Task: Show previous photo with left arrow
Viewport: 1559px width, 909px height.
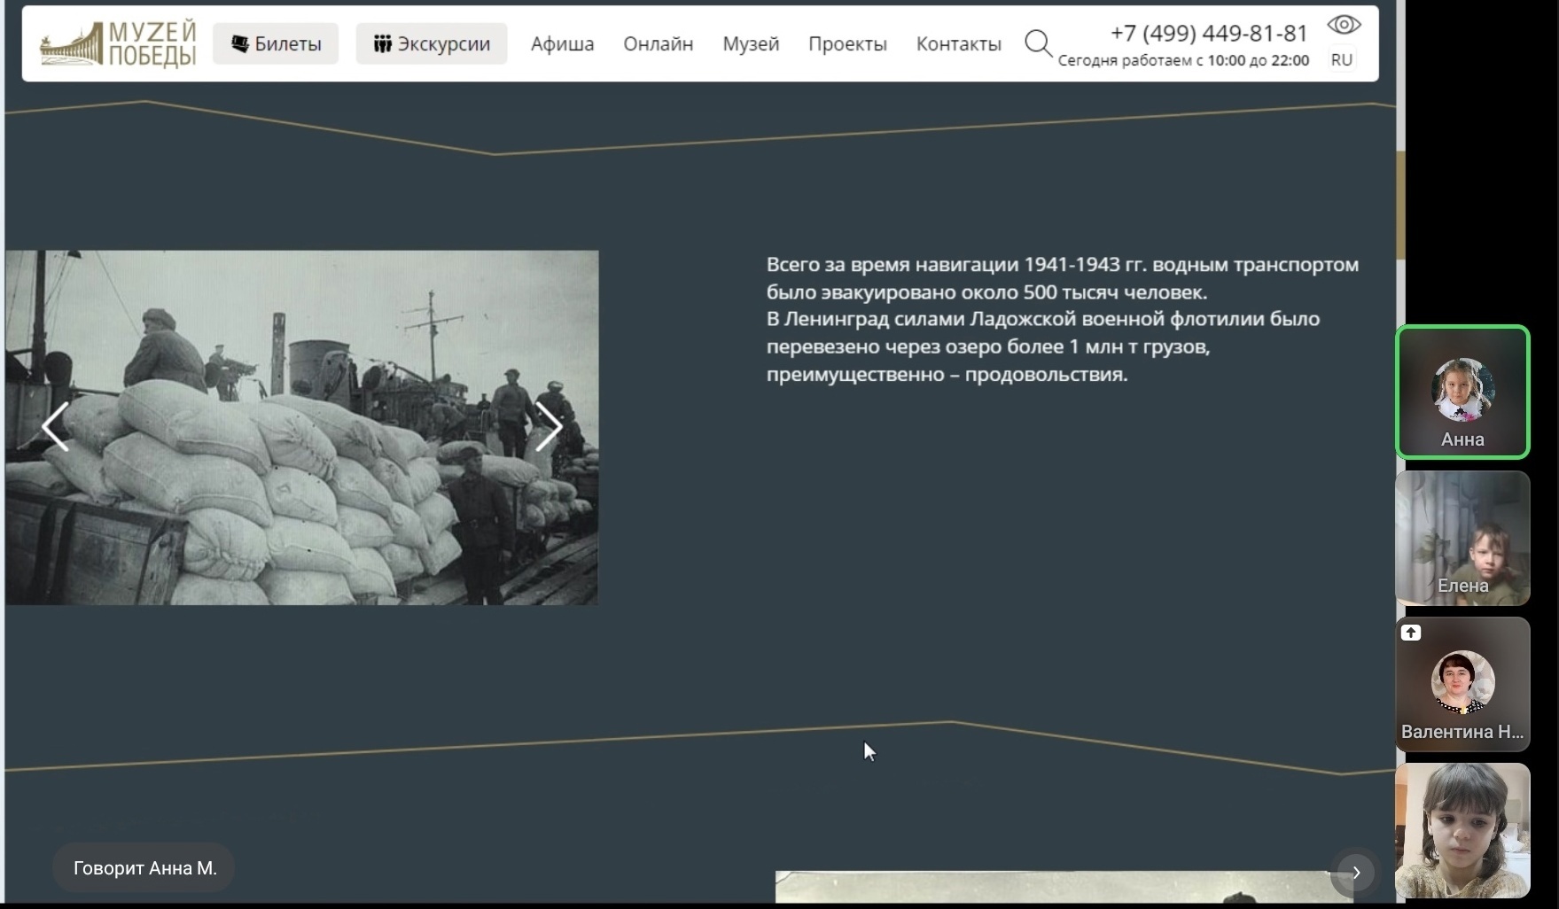Action: point(55,427)
